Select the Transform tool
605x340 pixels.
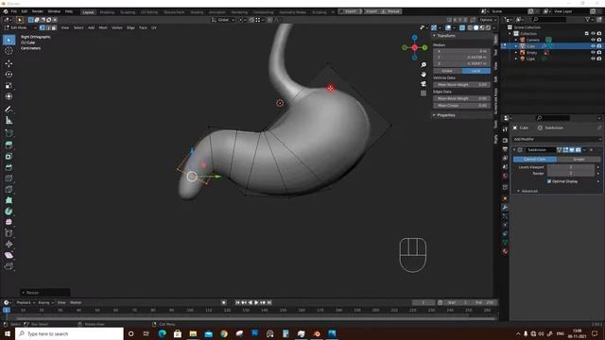tap(9, 96)
